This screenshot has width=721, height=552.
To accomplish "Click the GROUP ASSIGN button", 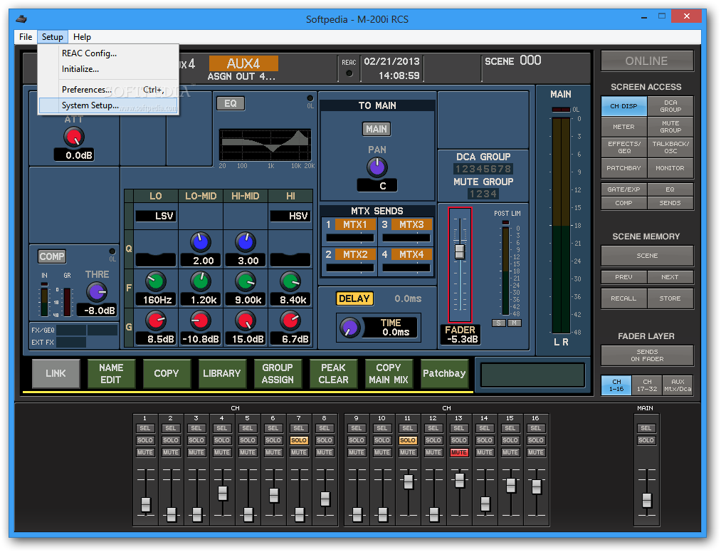I will (x=278, y=373).
